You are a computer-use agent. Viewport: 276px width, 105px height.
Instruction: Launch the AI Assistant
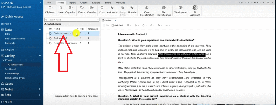195,11
